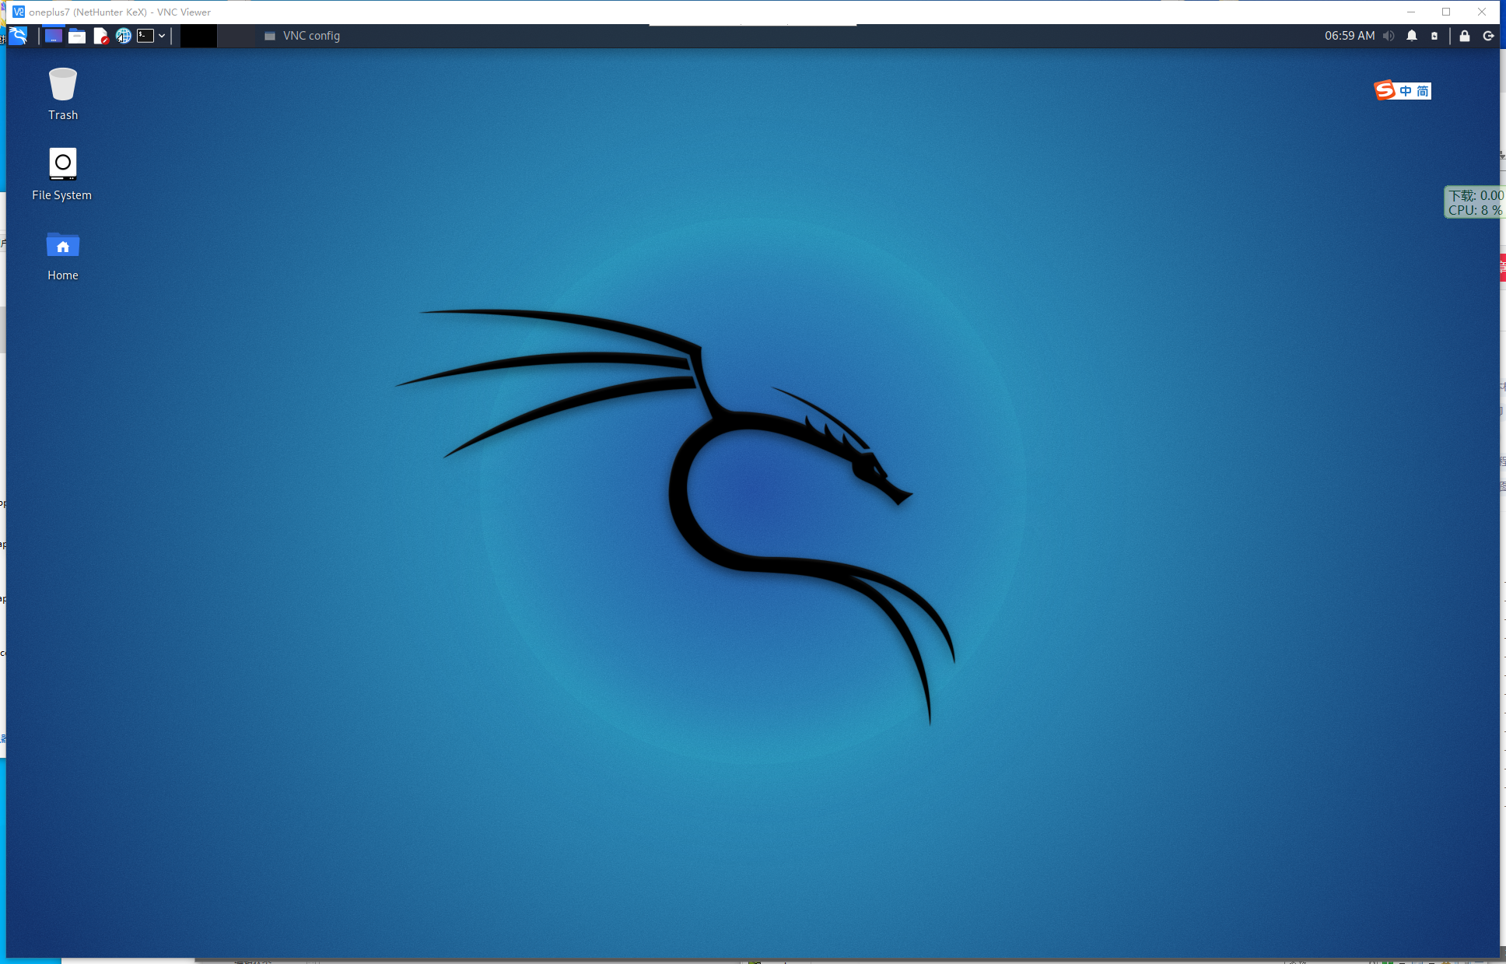Click the Sogou S input method logo
The image size is (1506, 964).
1385,91
